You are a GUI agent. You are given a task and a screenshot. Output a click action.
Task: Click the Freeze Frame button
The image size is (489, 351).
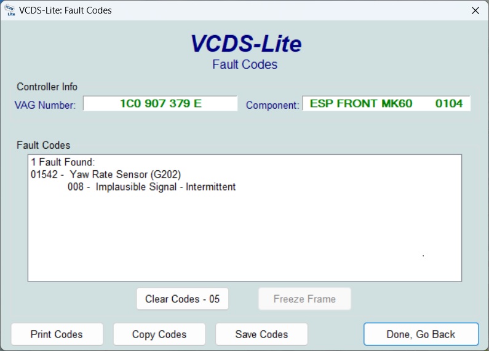[x=304, y=299]
